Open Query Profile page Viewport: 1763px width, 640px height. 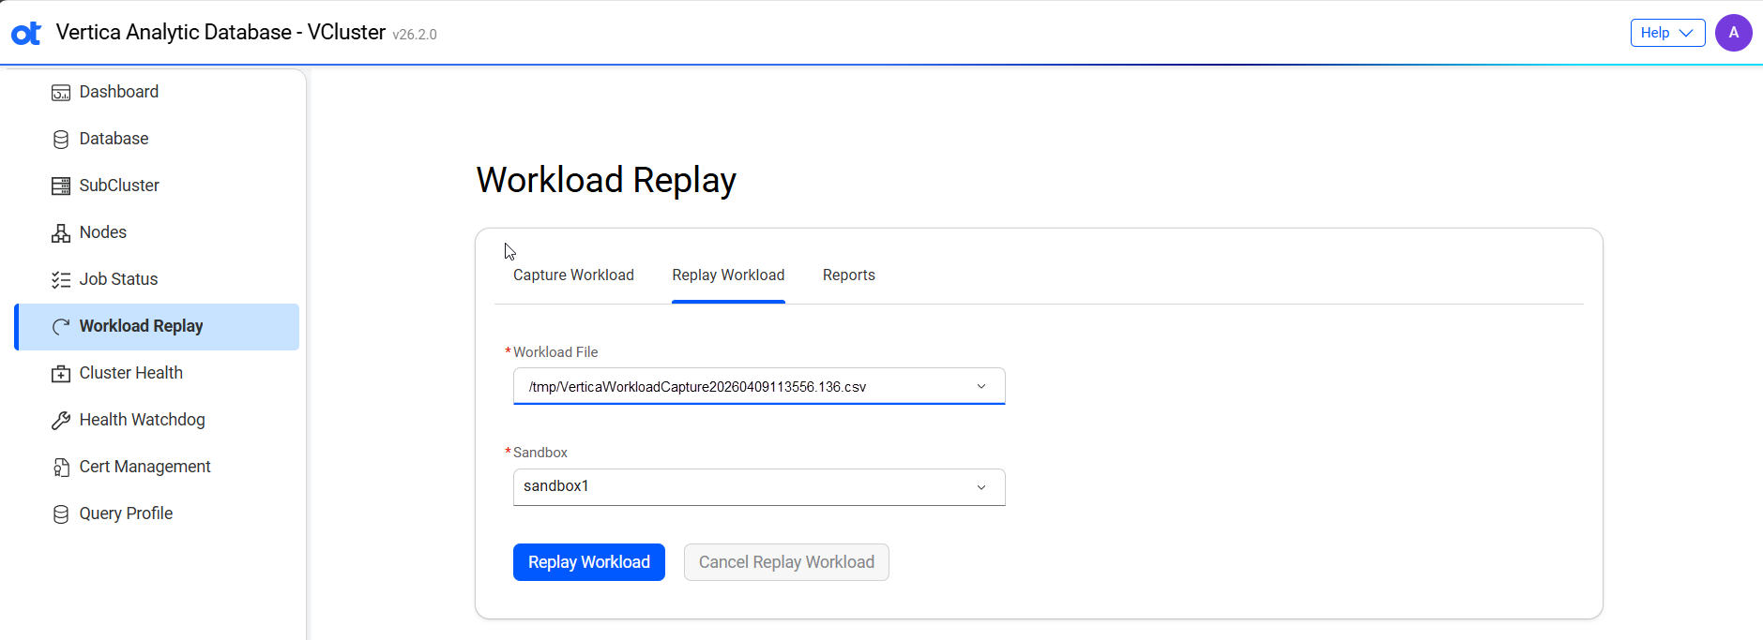pyautogui.click(x=157, y=513)
